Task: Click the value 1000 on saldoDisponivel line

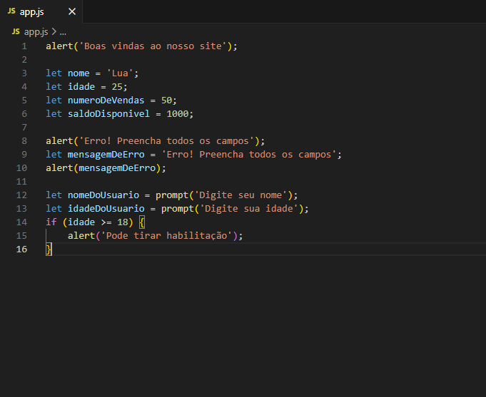Action: (x=178, y=114)
